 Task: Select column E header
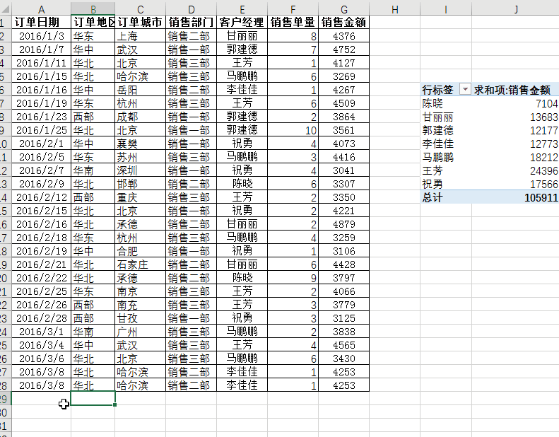[x=242, y=9]
